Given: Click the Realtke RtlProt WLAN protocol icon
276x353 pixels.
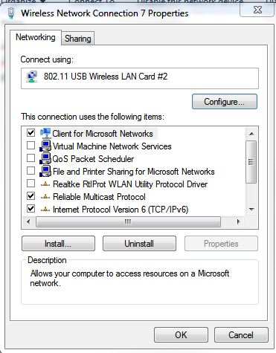Looking at the screenshot, I should 45,184.
